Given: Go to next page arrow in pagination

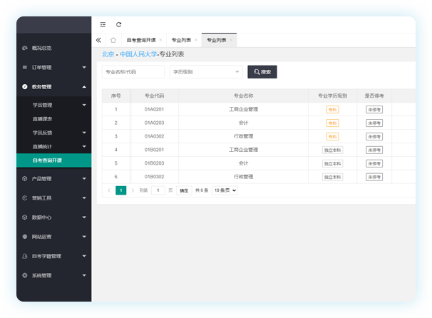Looking at the screenshot, I should [133, 190].
